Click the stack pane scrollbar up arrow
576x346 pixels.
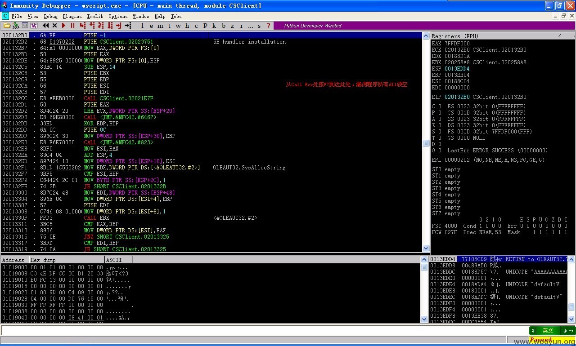[x=571, y=259]
